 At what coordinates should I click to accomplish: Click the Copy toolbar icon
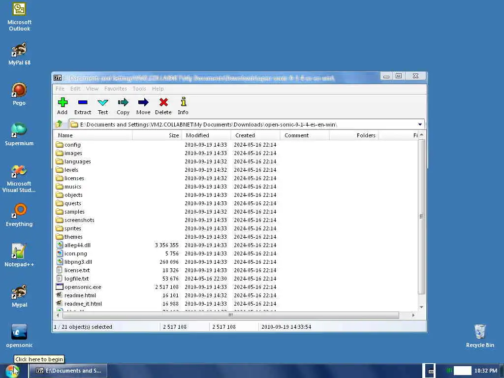tap(123, 106)
